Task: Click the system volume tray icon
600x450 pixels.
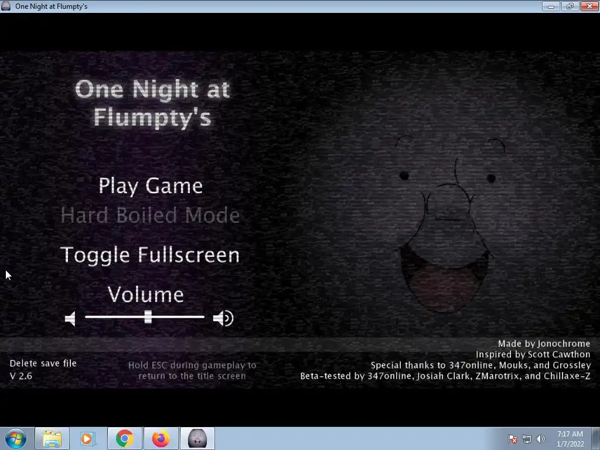Action: pos(540,439)
